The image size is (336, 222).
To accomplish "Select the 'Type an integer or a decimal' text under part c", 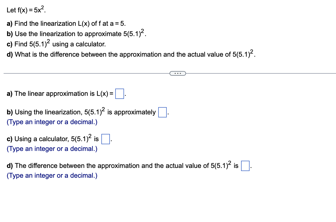I will click(52, 149).
